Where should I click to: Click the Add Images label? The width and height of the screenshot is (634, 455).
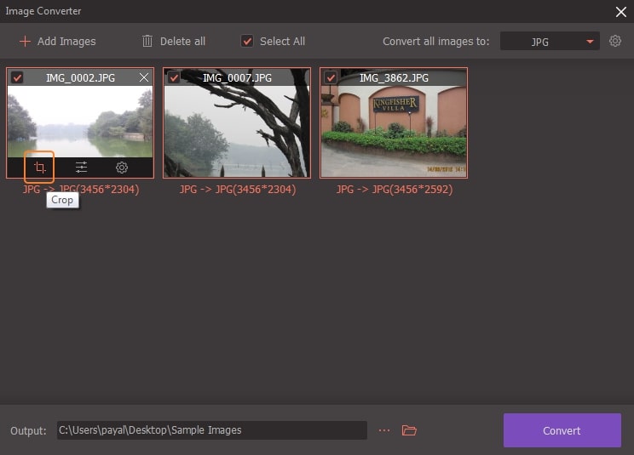[x=66, y=41]
